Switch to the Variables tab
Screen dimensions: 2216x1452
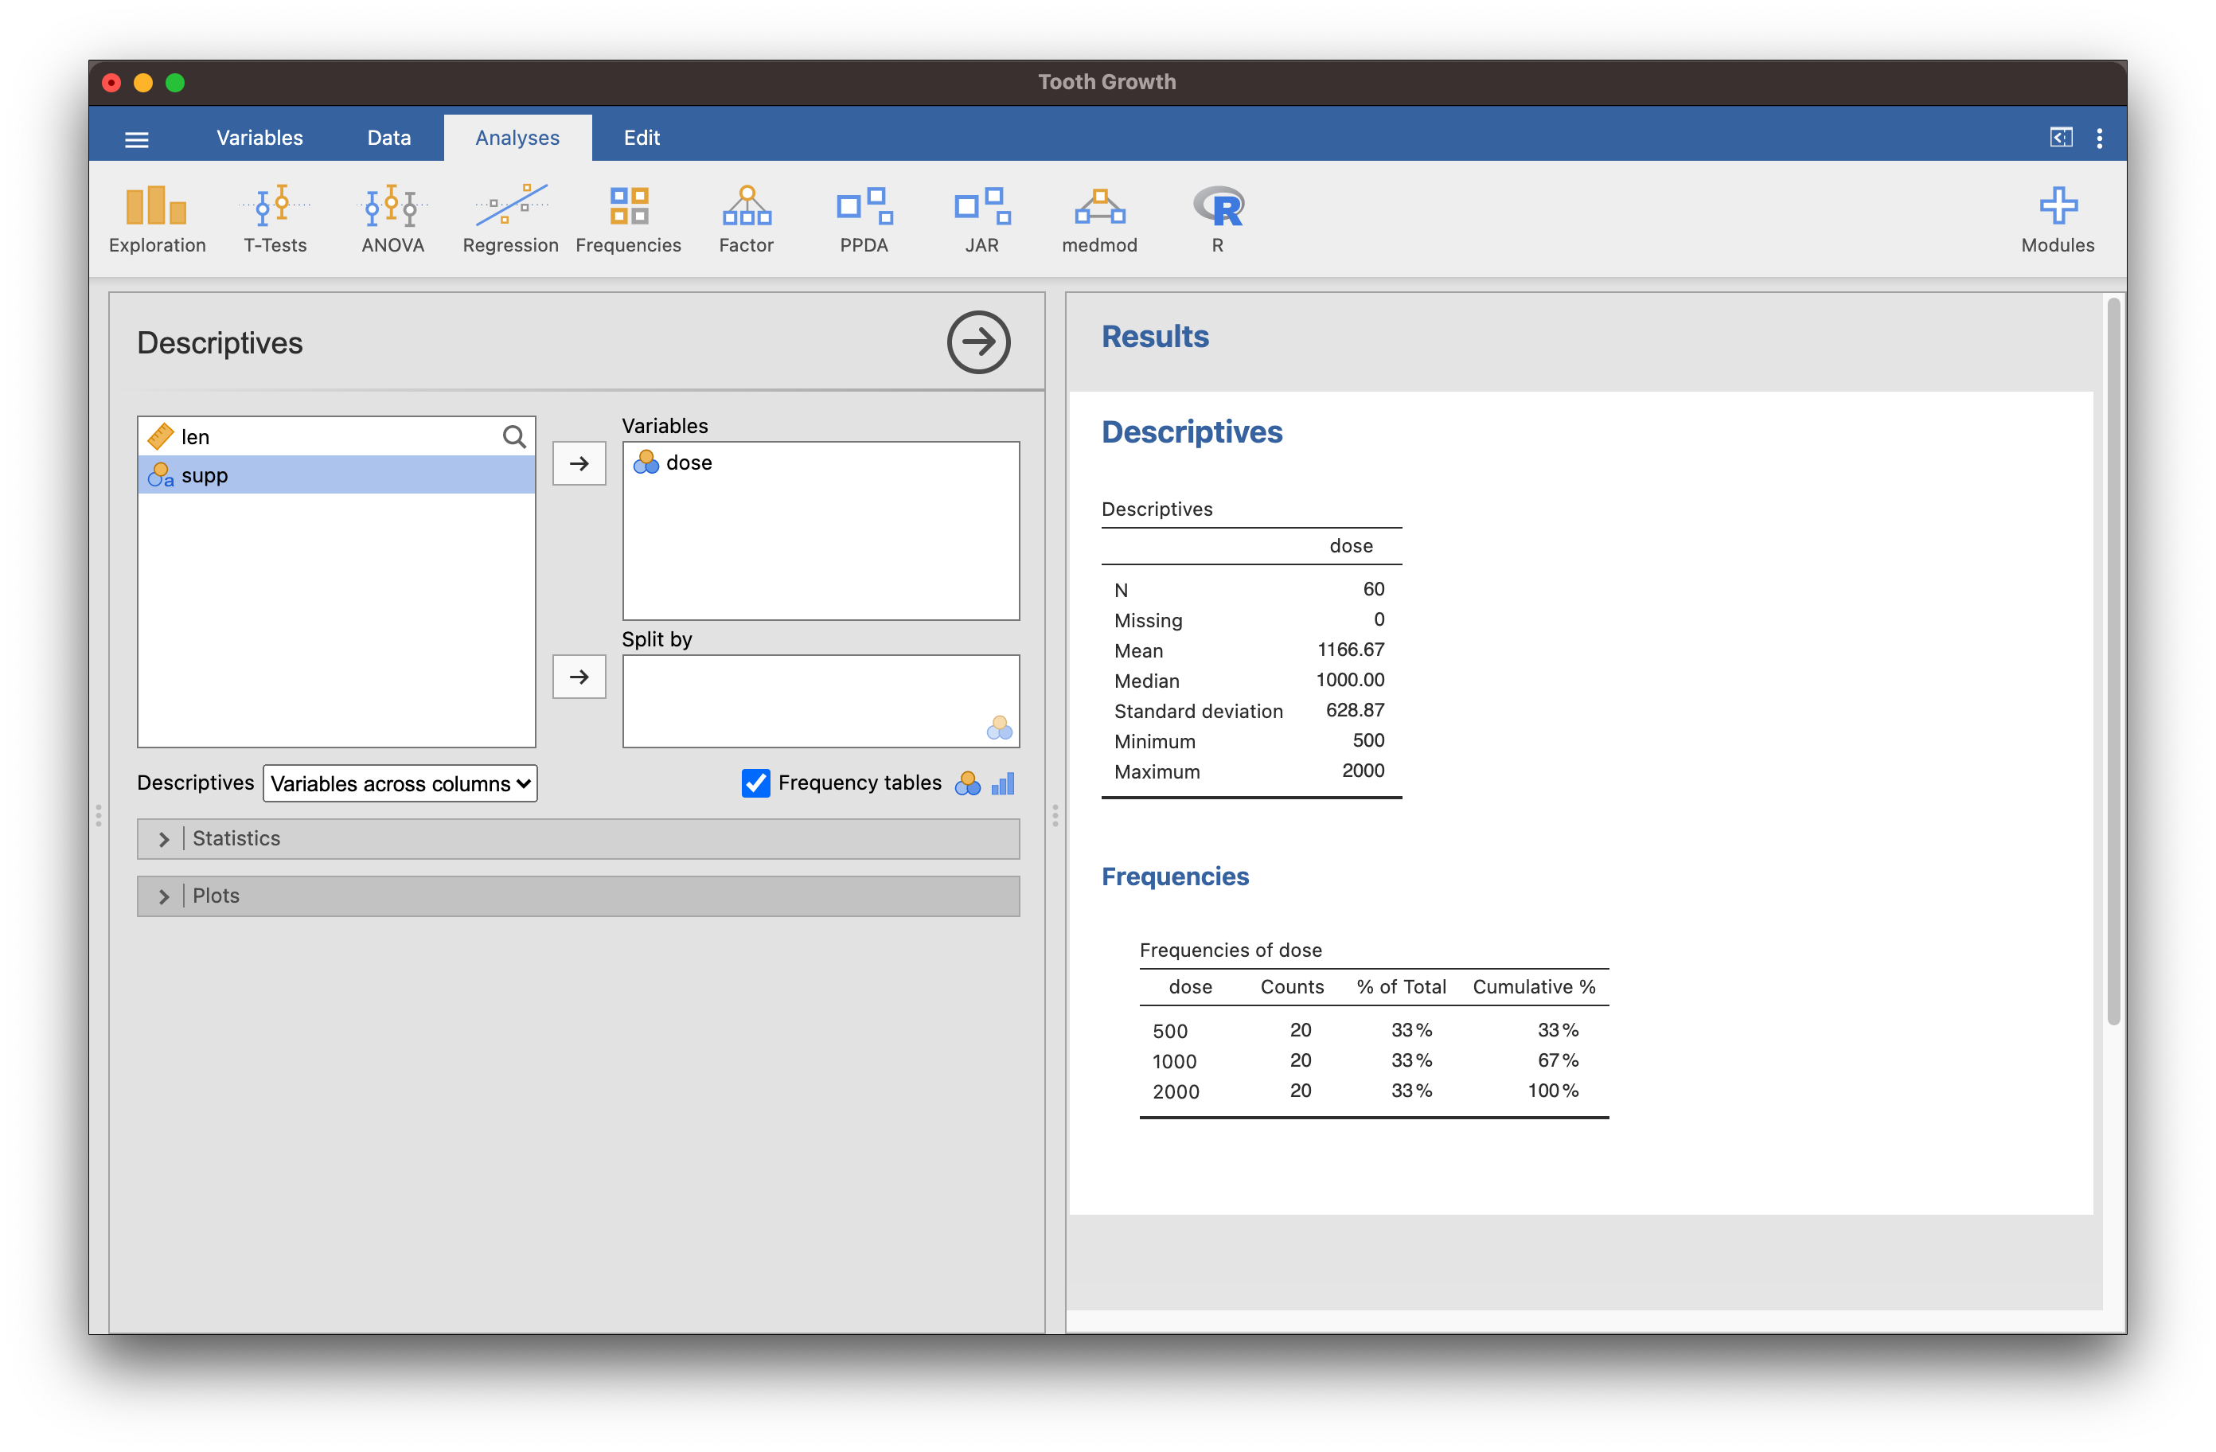point(259,138)
